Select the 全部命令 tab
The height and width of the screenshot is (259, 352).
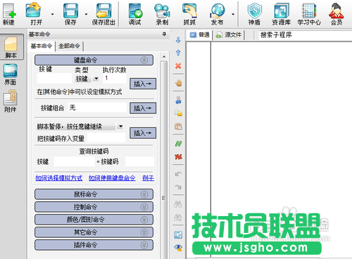(69, 46)
